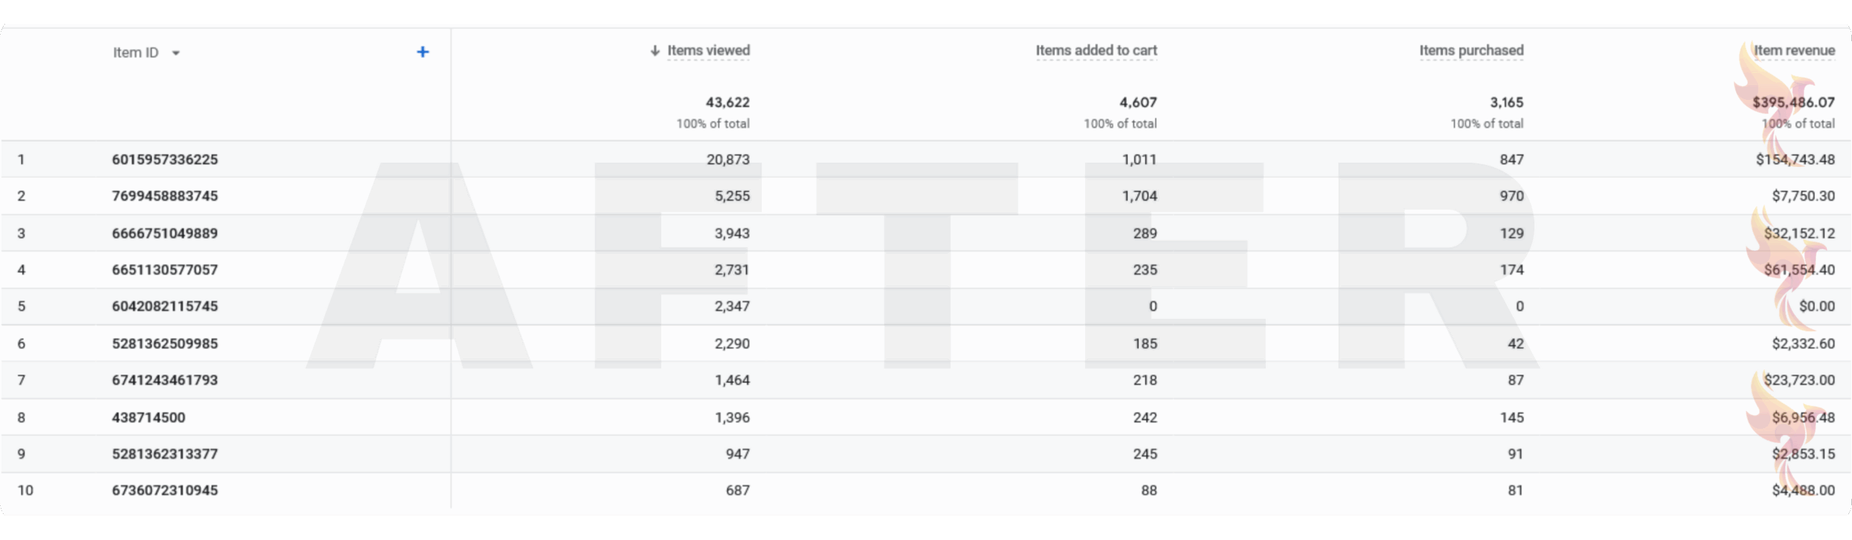
Task: Sort by Items viewed column header
Action: pos(708,51)
